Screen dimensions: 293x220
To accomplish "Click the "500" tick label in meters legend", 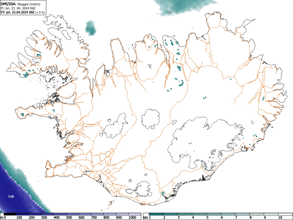I will tap(69, 218).
